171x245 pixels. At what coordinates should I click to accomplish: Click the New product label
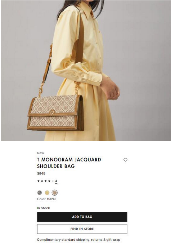[x=40, y=153]
